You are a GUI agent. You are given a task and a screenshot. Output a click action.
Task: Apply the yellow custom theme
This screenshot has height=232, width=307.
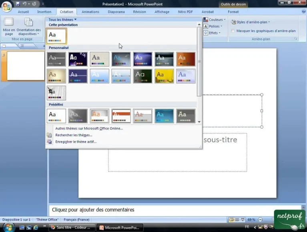tap(164, 76)
